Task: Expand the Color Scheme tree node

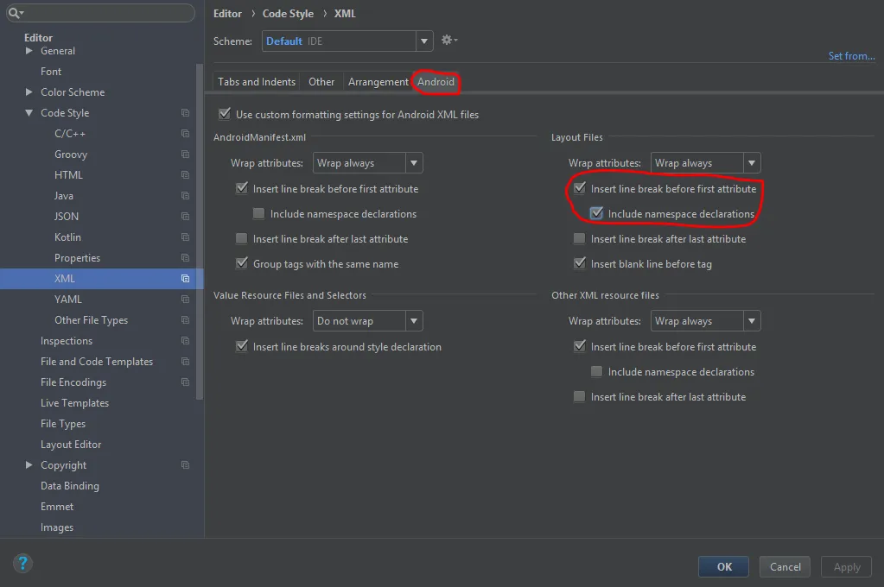Action: [x=29, y=92]
